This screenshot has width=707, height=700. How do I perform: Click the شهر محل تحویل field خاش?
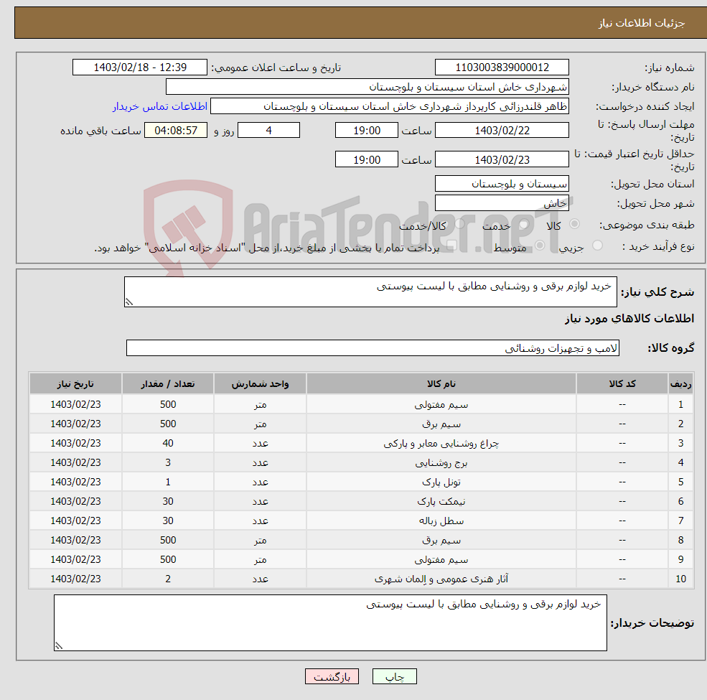(502, 203)
